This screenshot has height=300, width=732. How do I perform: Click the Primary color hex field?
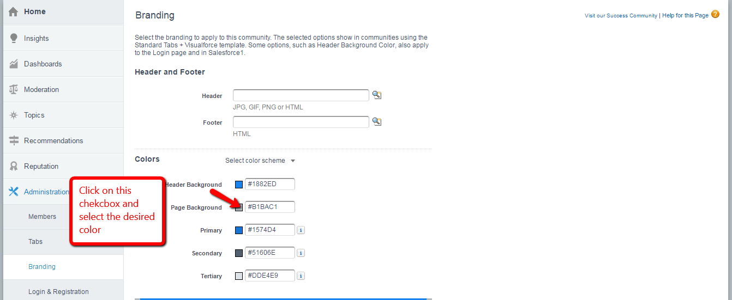tap(270, 230)
